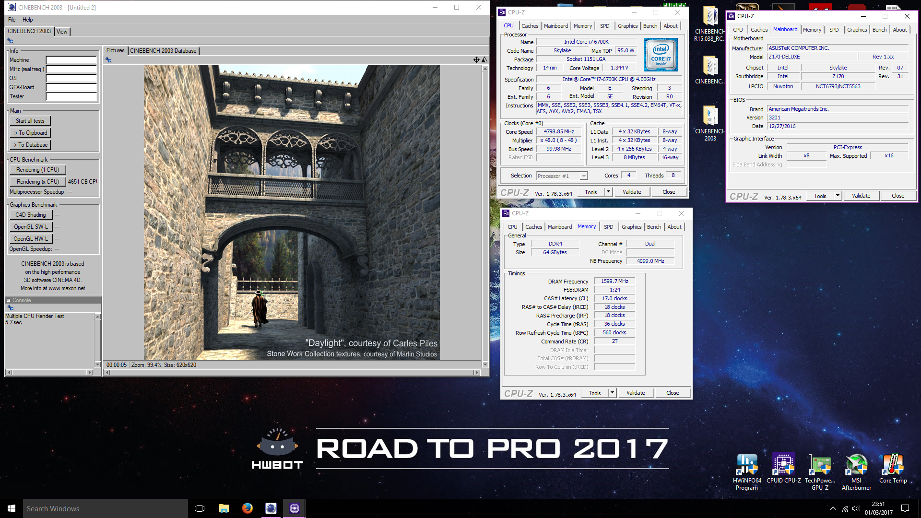Click the Search Windows box

pos(106,508)
